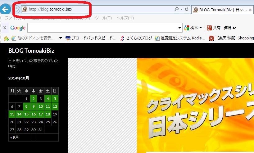Open the dropdown arrow after 他のアドオンを表示

(61, 38)
